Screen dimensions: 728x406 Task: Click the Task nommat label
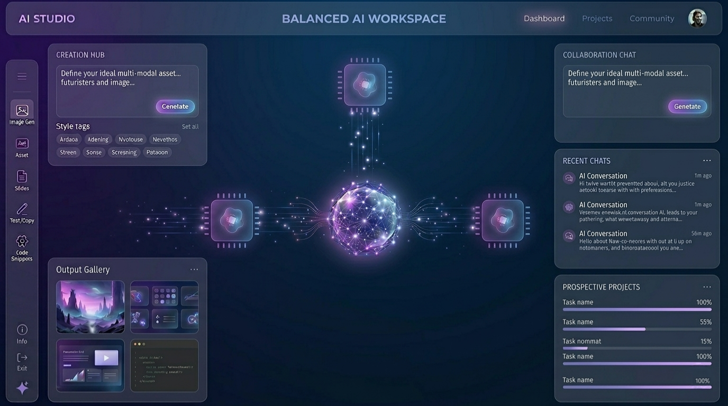pos(581,341)
